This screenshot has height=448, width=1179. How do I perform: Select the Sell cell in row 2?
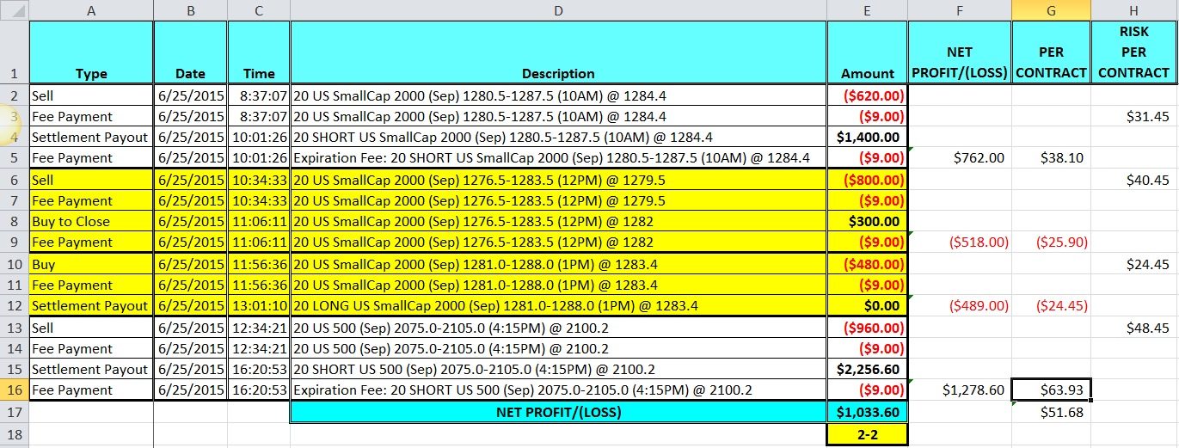tap(91, 95)
